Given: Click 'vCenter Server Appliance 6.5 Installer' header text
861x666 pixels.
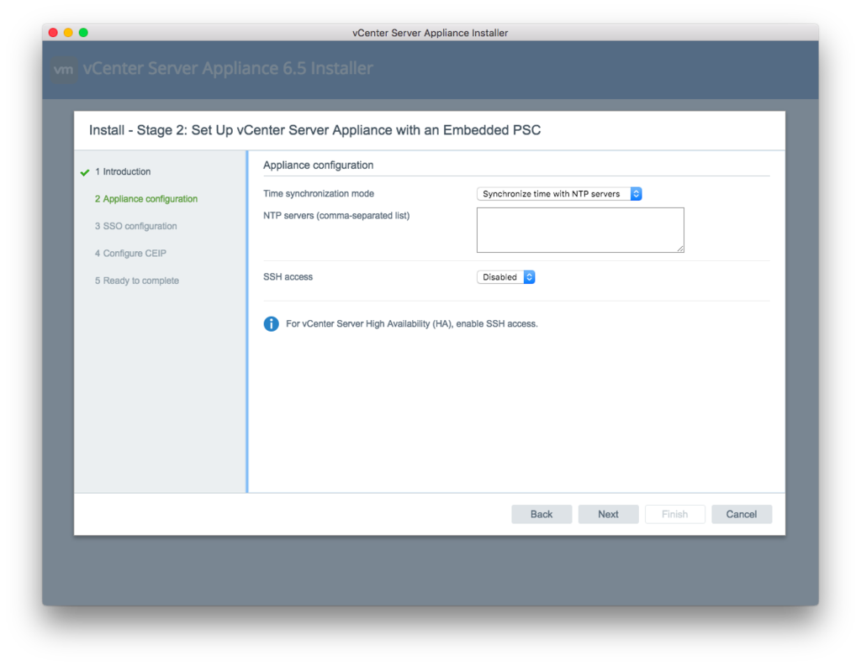Looking at the screenshot, I should (x=228, y=68).
